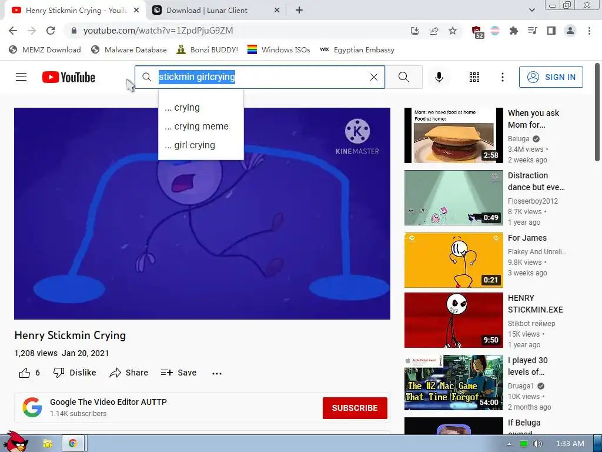
Task: Go to YouTube home via logo
Action: point(69,77)
